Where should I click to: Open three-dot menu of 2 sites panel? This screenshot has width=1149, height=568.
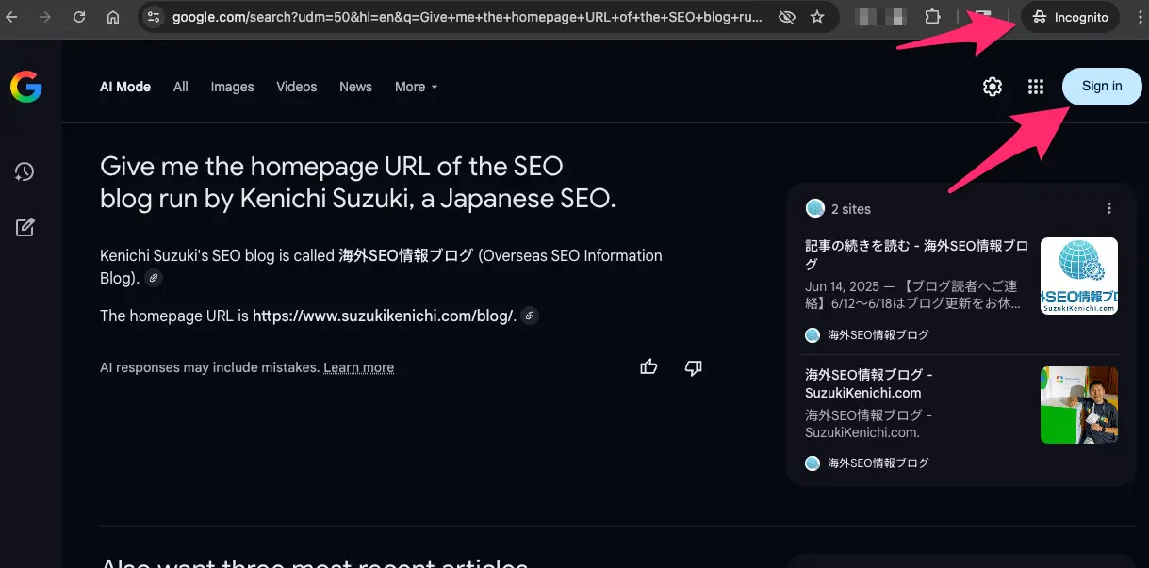[1109, 208]
